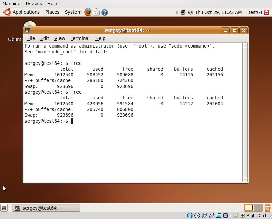Click the CD/DVD drive icon in the VirtualBox status bar
This screenshot has height=219, width=272.
click(197, 215)
